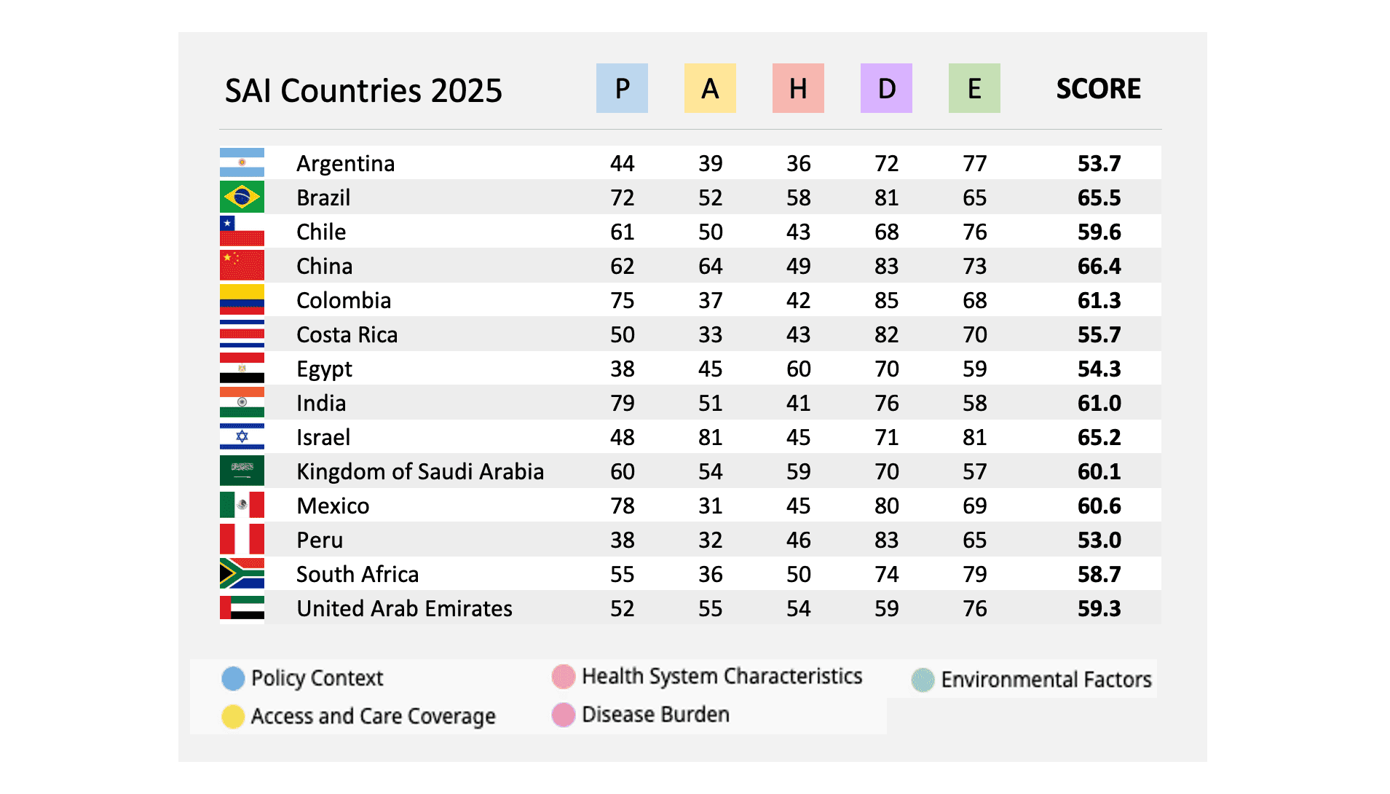Select the Egypt flag icon
Viewport: 1390px width, 794px height.
click(242, 369)
